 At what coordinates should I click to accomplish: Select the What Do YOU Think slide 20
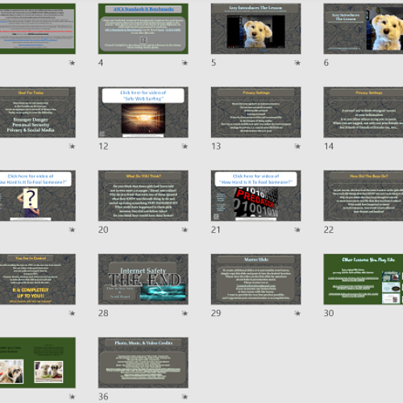[143, 196]
